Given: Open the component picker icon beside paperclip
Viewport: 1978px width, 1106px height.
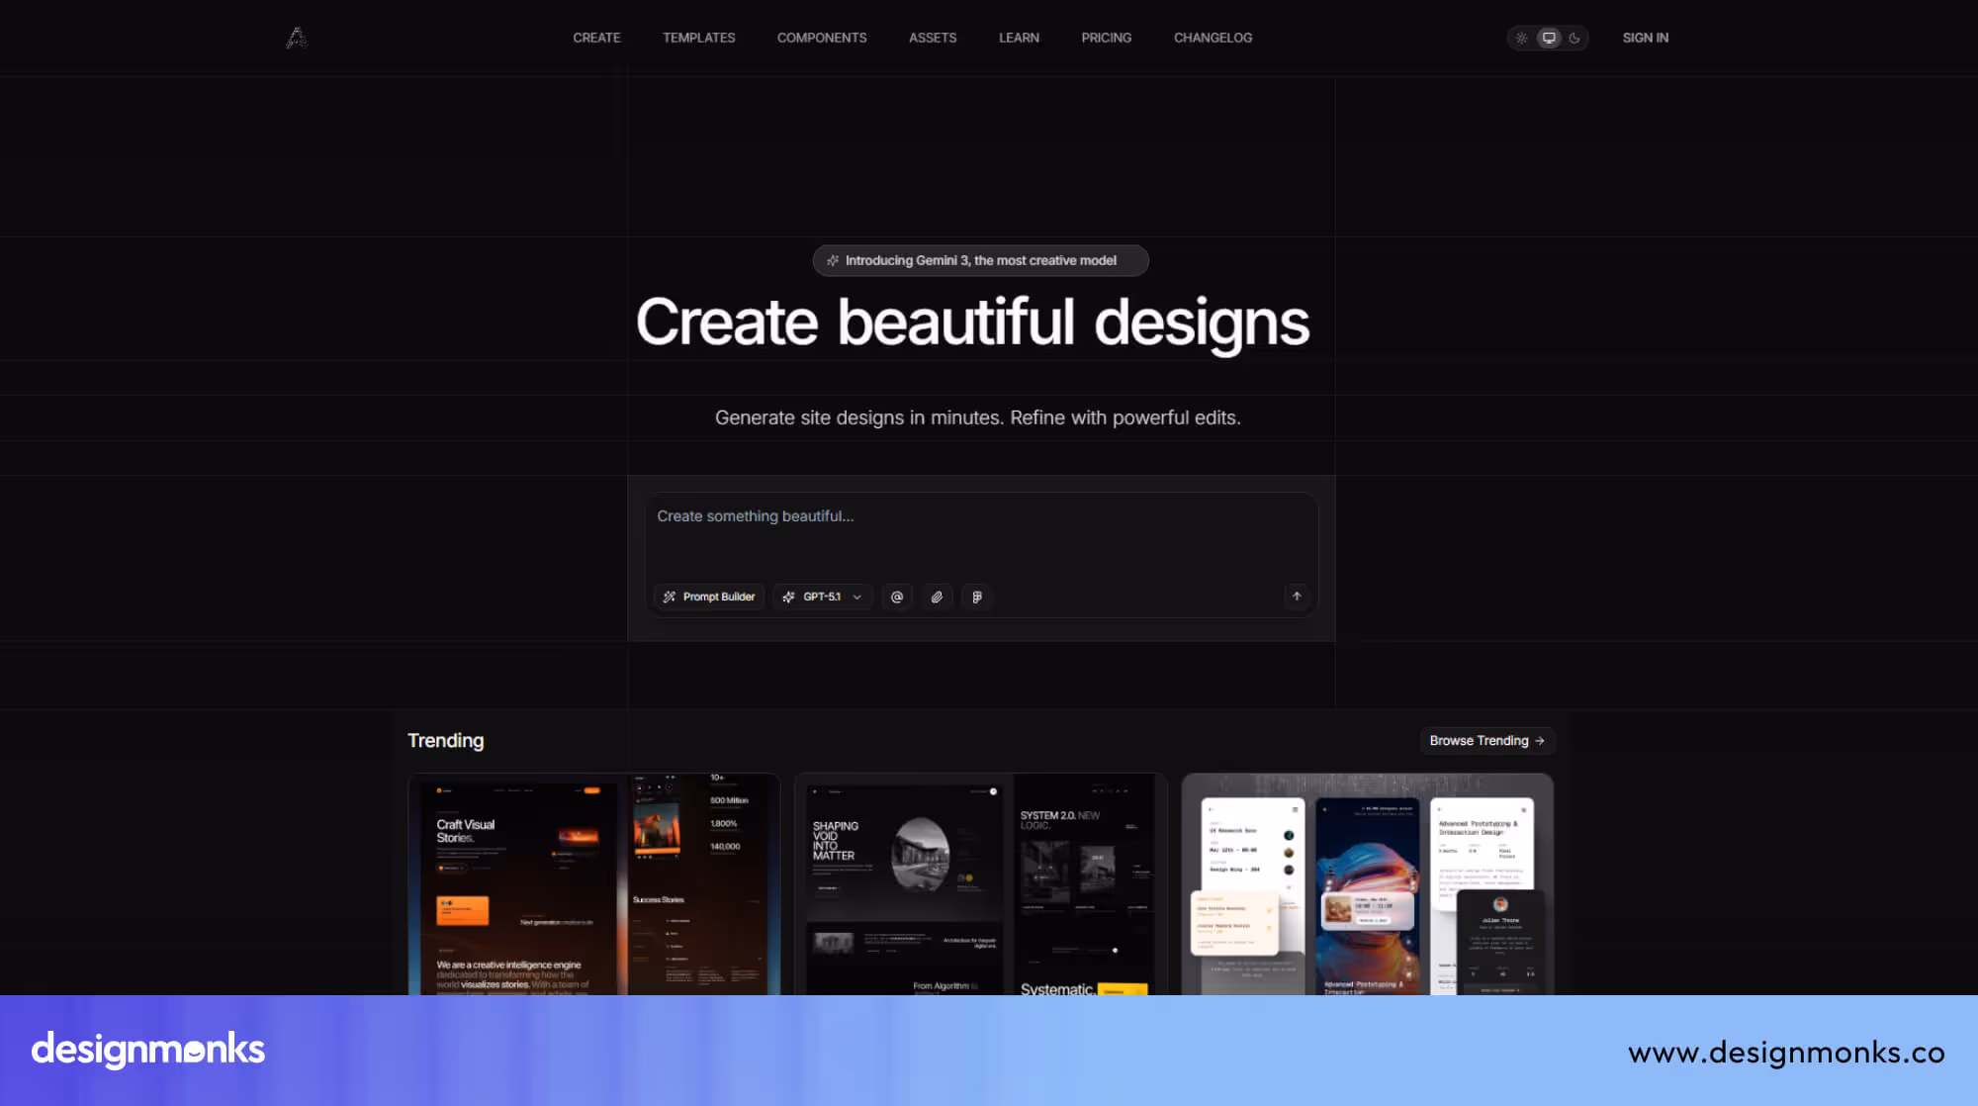Looking at the screenshot, I should pyautogui.click(x=977, y=597).
